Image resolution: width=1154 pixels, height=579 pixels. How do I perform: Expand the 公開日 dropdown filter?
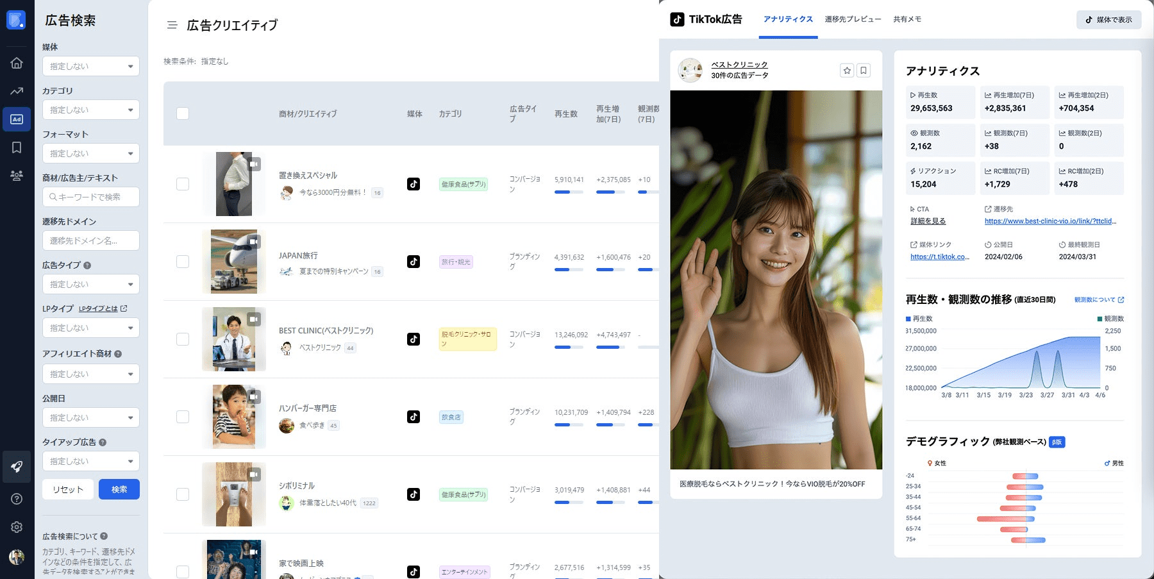tap(91, 417)
